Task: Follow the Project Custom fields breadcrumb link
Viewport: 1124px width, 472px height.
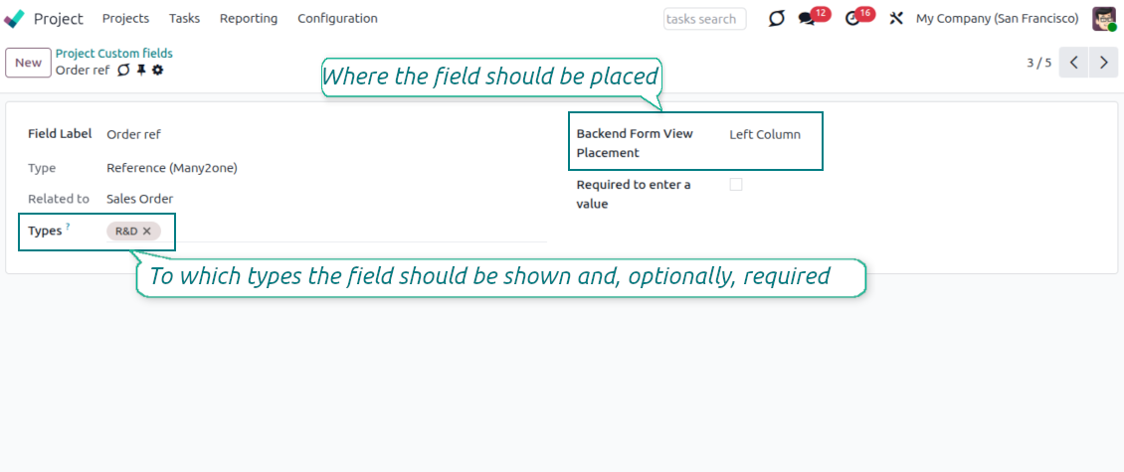Action: click(113, 54)
